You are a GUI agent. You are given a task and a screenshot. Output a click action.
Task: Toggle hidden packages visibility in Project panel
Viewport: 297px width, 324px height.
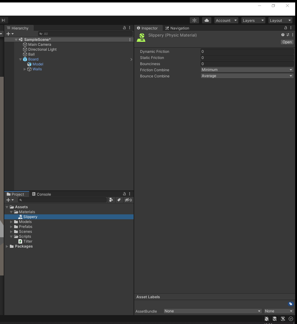(128, 200)
